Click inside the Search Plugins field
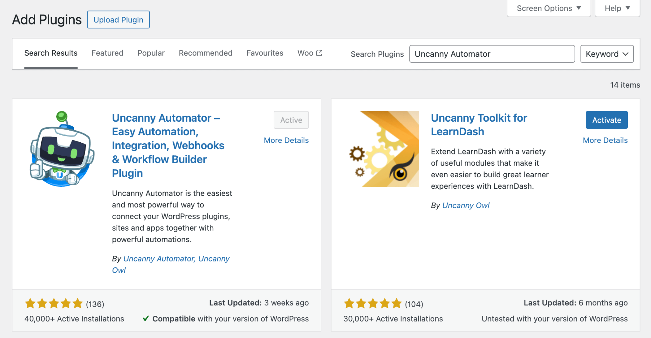Image resolution: width=651 pixels, height=338 pixels. (492, 54)
